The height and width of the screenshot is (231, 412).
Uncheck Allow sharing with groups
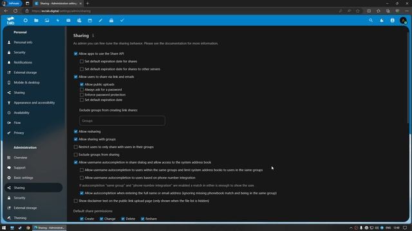76,139
